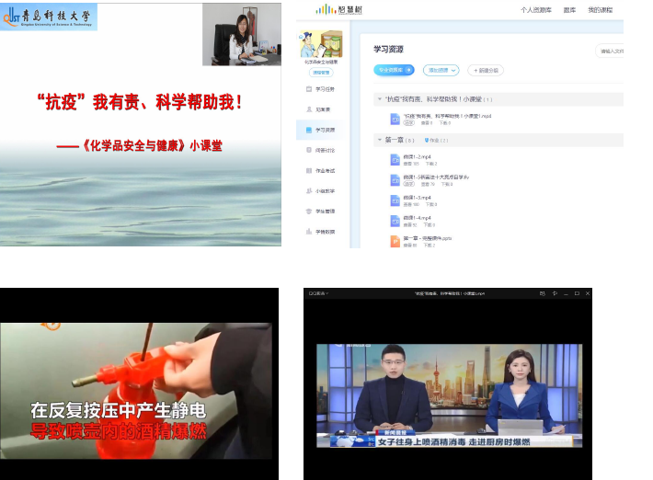The height and width of the screenshot is (480, 653).
Task: Click the 新建分组 button
Action: [x=486, y=70]
